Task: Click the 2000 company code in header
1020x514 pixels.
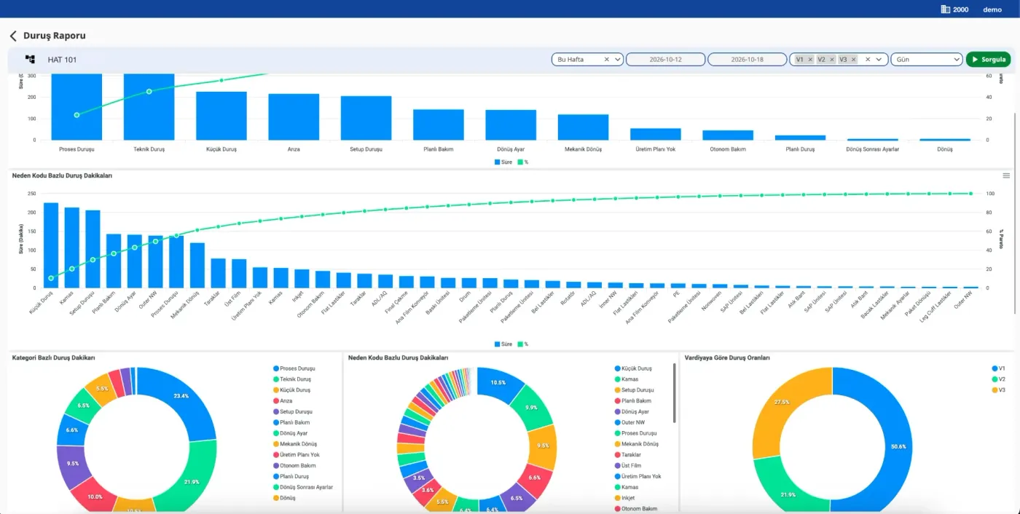Action: [x=961, y=9]
